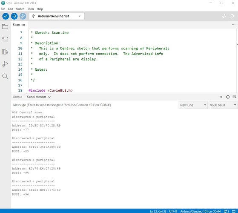The width and height of the screenshot is (238, 213).
Task: Click the RSSI: -89 output line
Action: (x=20, y=151)
